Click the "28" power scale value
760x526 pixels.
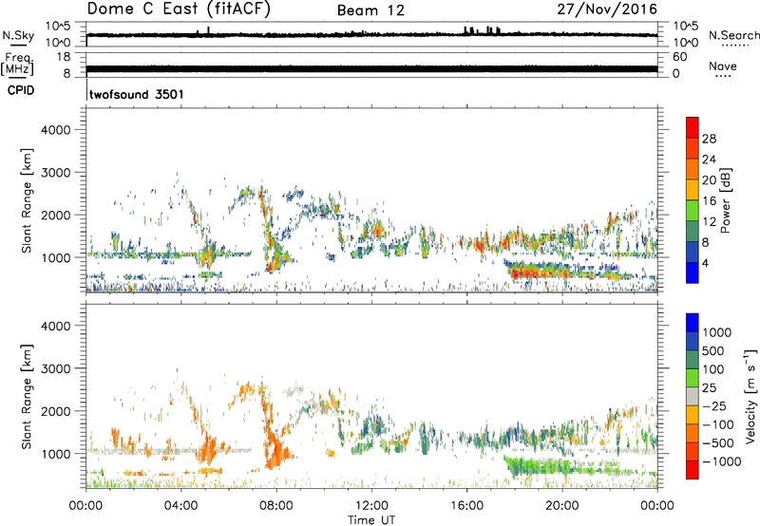tap(709, 139)
